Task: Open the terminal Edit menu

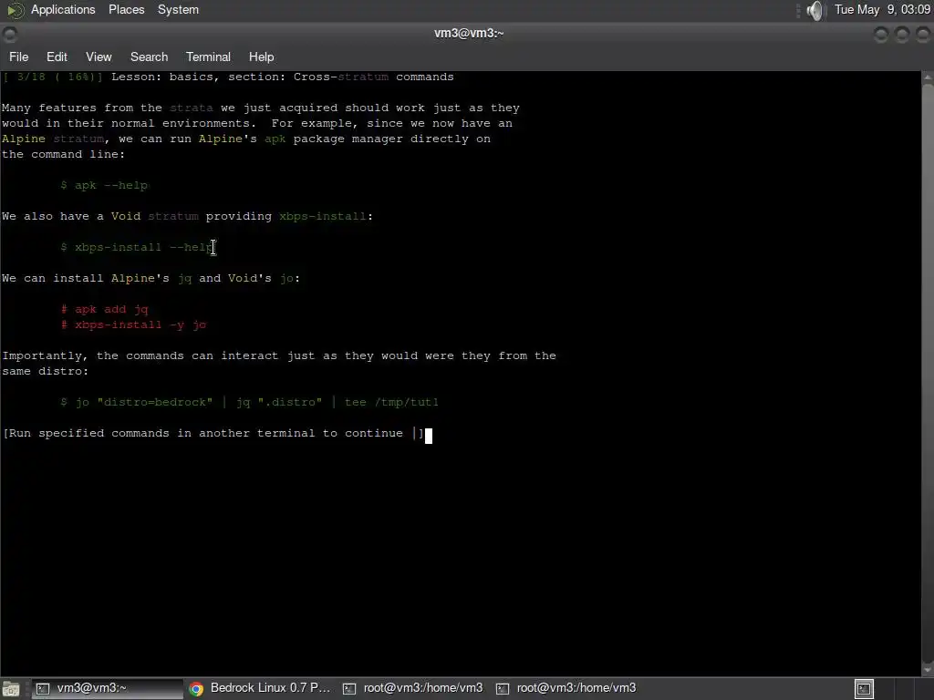Action: (x=57, y=57)
